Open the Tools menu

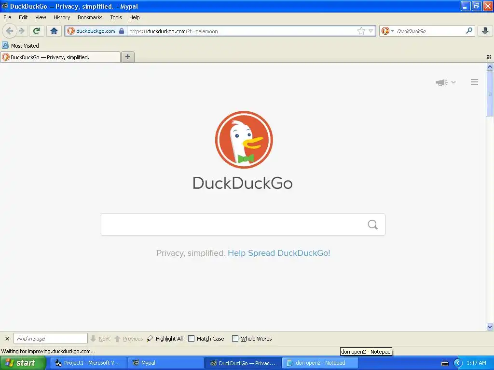116,17
